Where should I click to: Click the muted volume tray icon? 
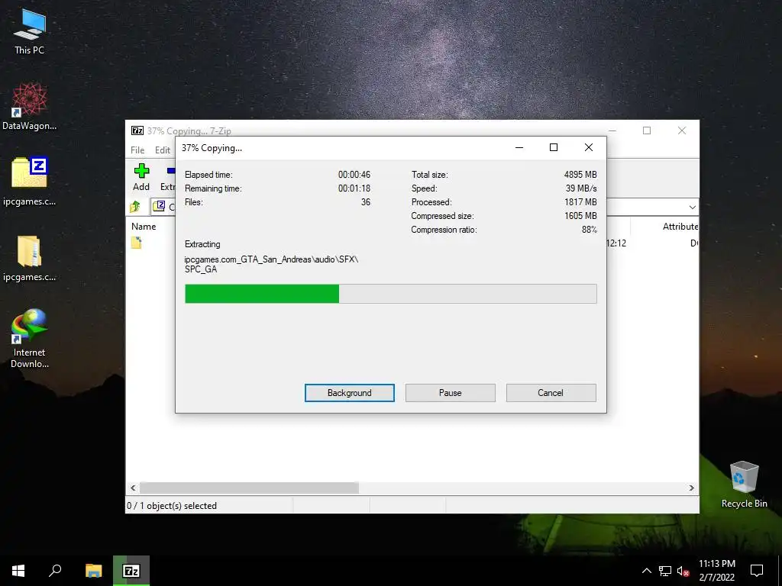click(x=683, y=571)
